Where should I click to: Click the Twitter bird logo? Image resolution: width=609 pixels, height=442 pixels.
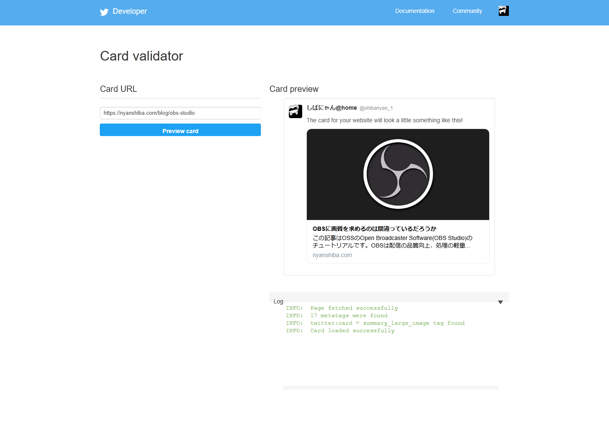(x=104, y=12)
